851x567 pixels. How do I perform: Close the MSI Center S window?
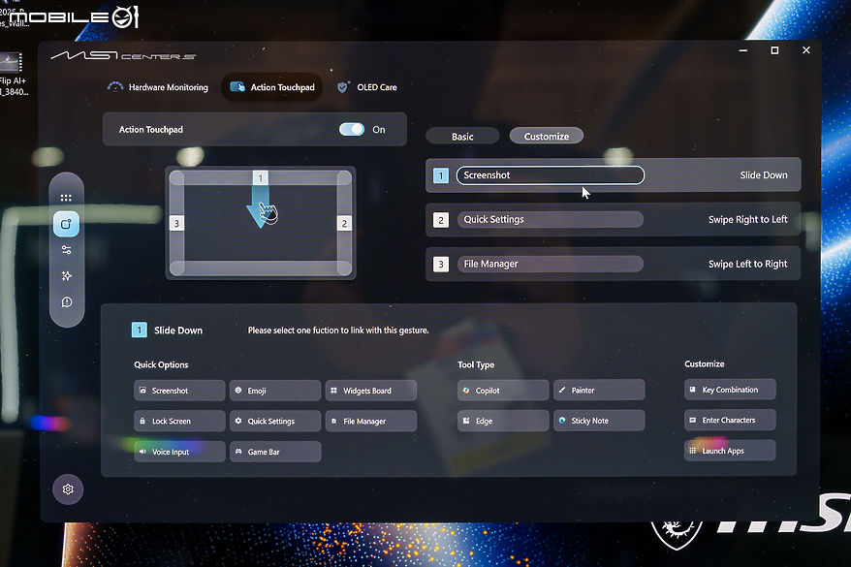pos(806,50)
